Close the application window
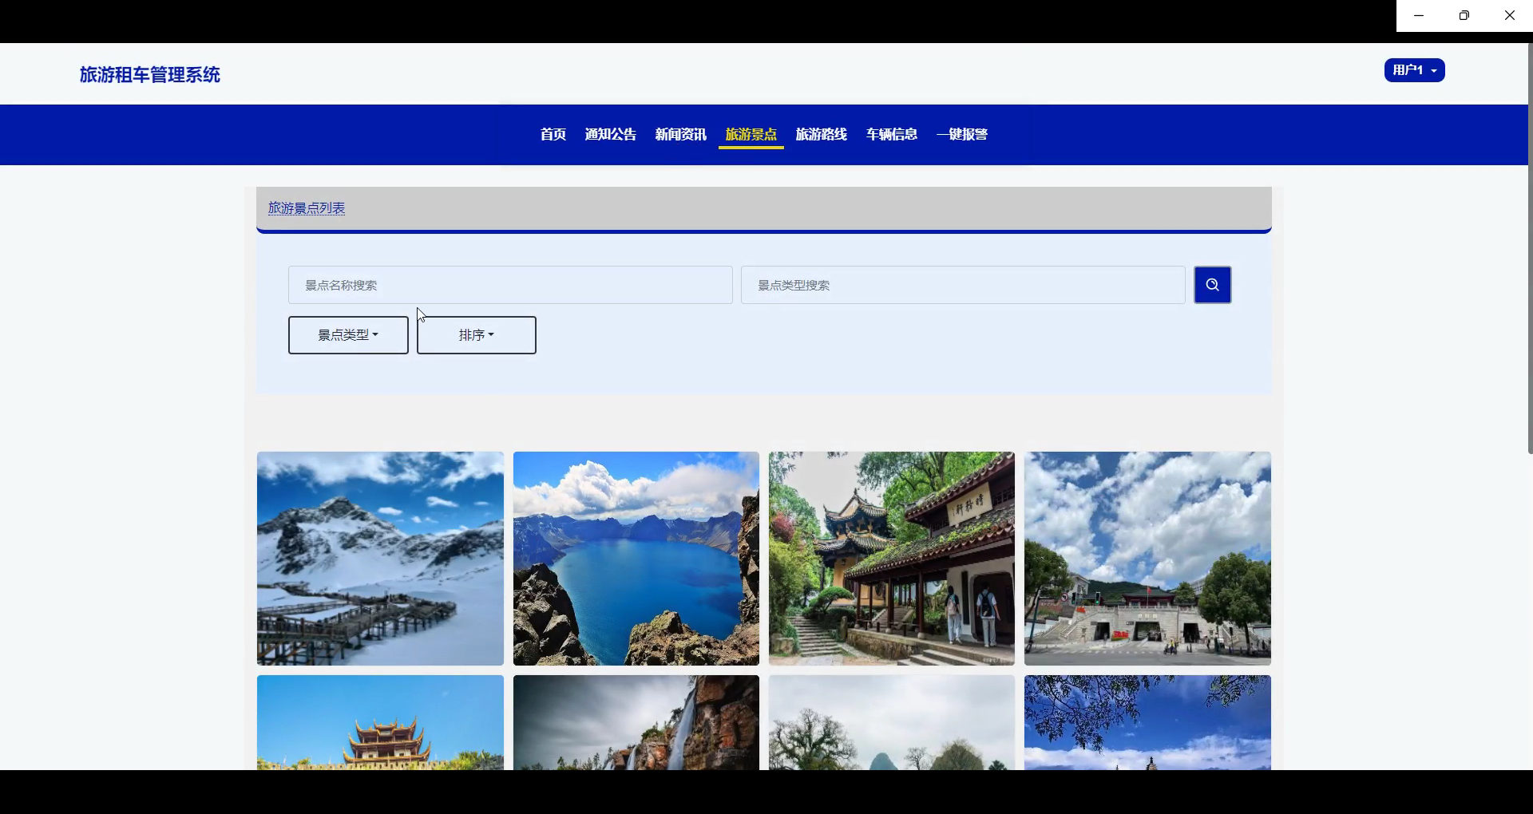Screen dimensions: 1533x814 [1510, 15]
